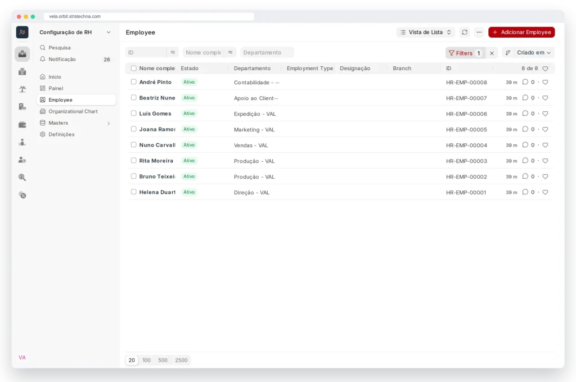
Task: Open comment bubble on Luís Gomes row
Action: [525, 113]
